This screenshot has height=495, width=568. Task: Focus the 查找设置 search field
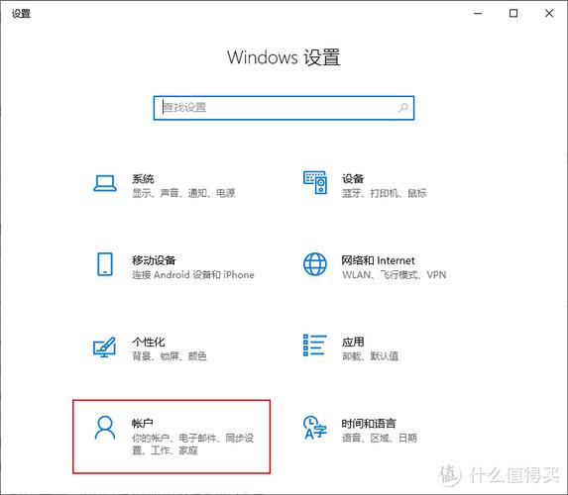click(284, 108)
